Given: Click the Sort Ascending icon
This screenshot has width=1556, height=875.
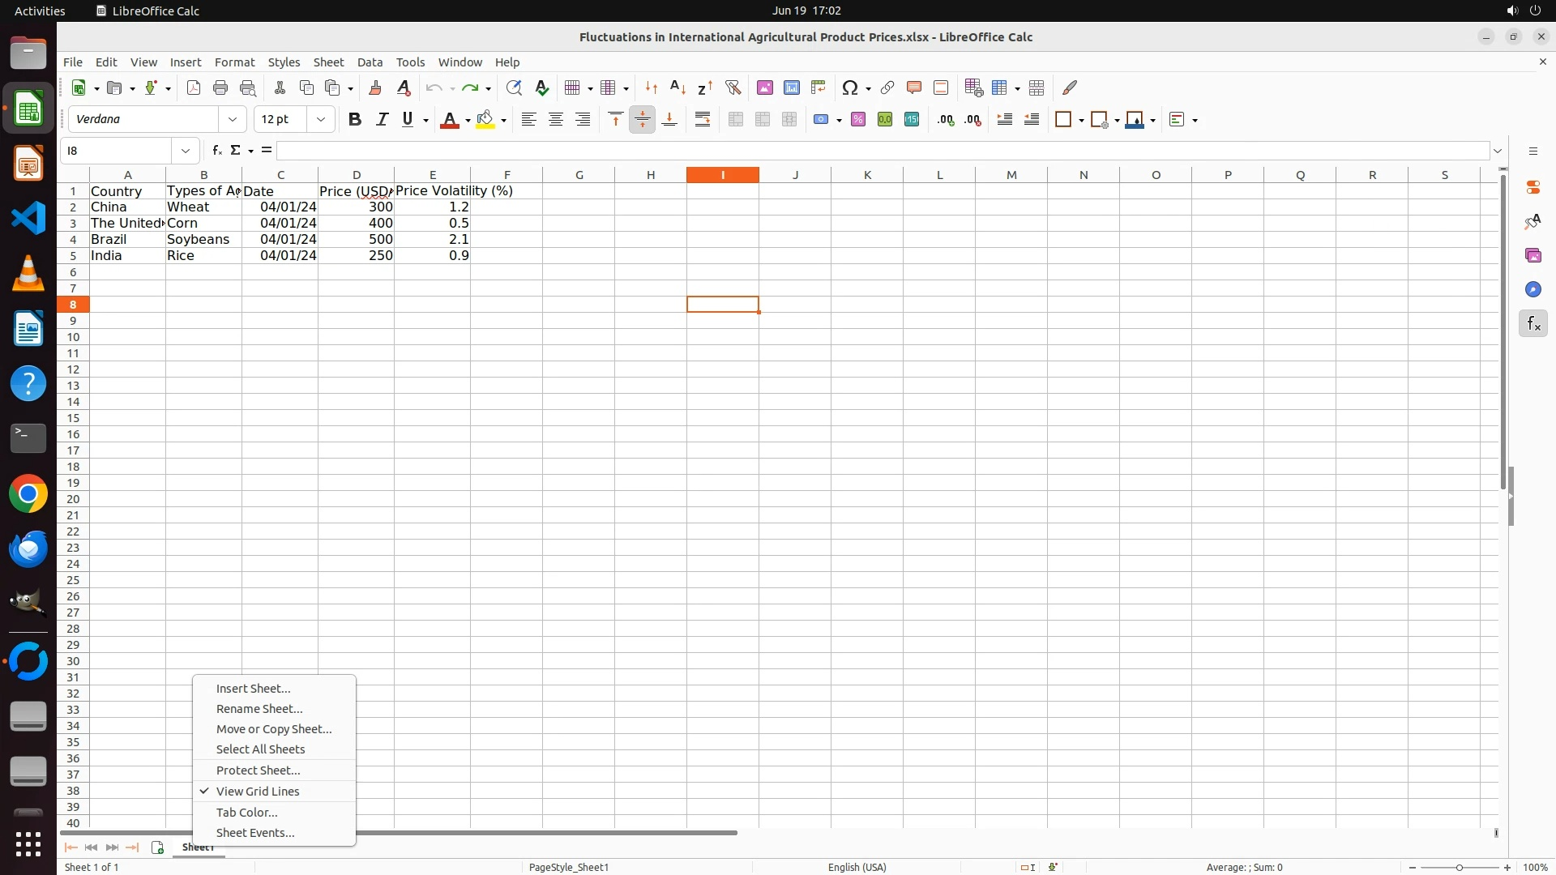Looking at the screenshot, I should point(678,88).
